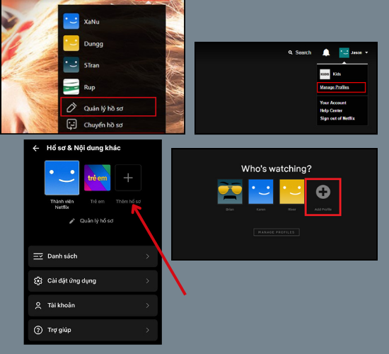Select the Rup mummy profile avatar

click(71, 86)
